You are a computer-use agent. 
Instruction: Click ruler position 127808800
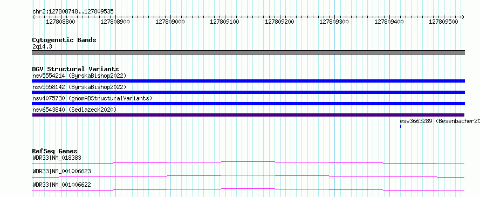tap(60, 22)
